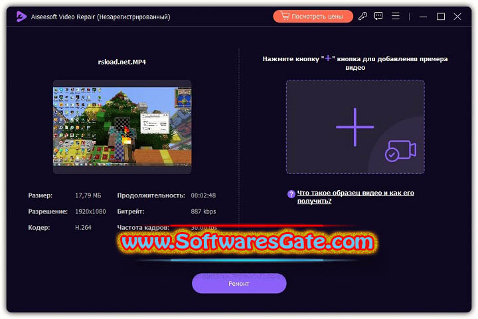Click the Частота кадров label
This screenshot has height=319, width=478.
[143, 228]
